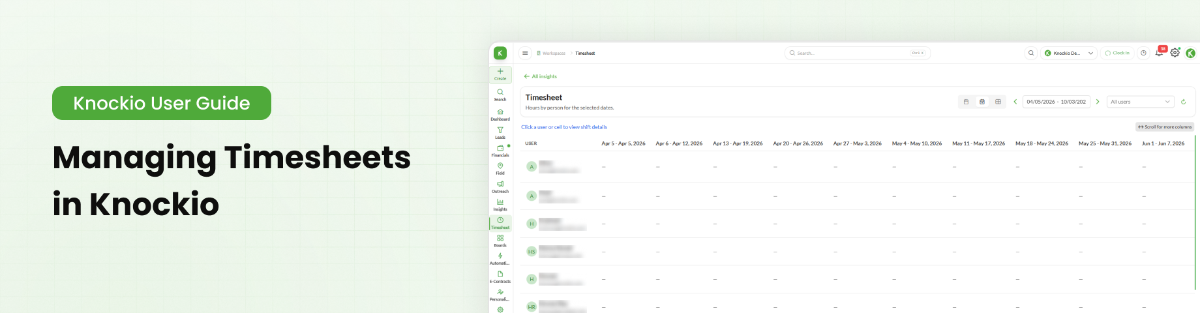Click the Knockio User Guide badge
The image size is (1200, 313).
tap(162, 103)
